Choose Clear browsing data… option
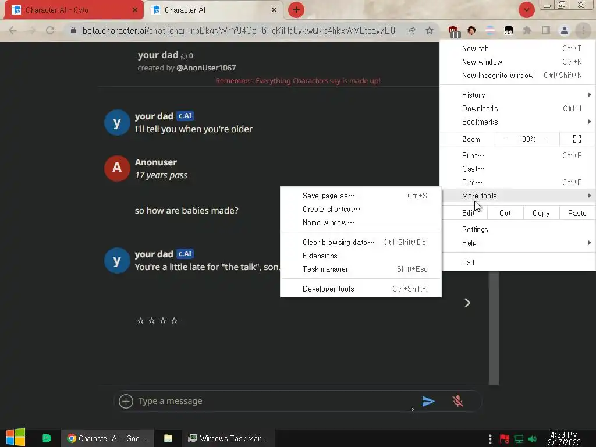The image size is (596, 447). coord(361,242)
